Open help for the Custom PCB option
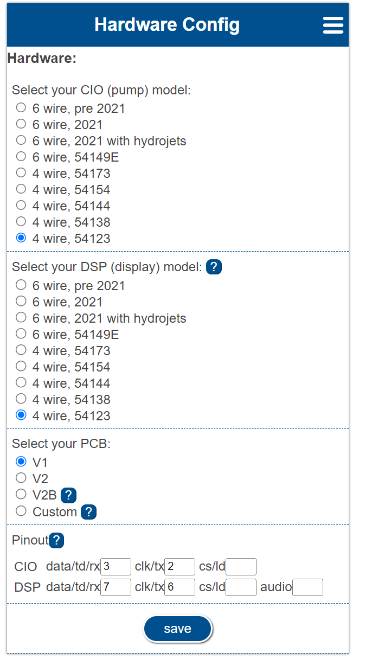 click(x=88, y=512)
